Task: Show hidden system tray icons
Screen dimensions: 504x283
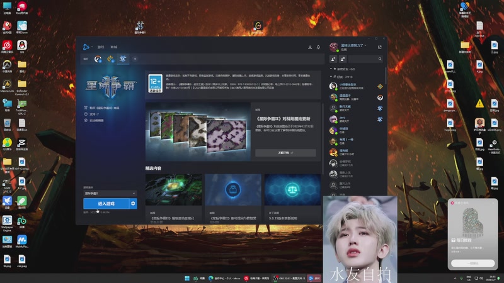Action: point(455,278)
